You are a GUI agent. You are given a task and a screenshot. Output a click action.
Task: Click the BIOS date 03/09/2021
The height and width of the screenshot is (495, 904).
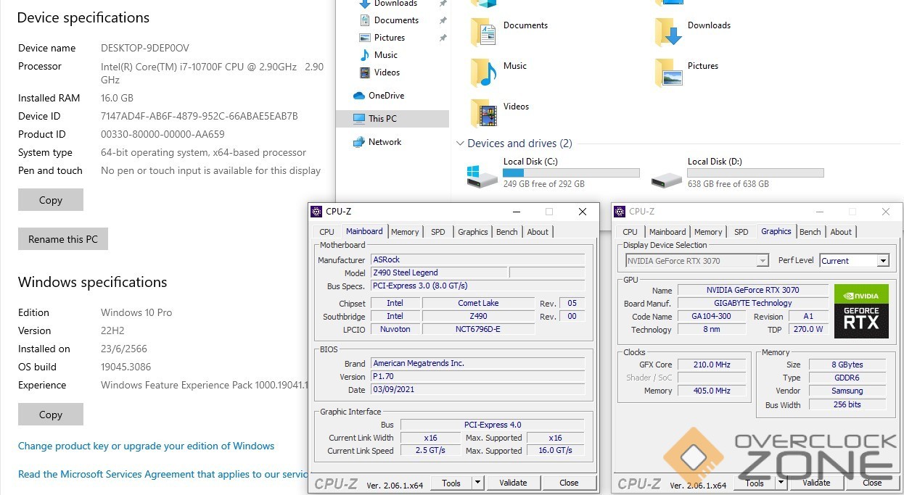click(477, 389)
